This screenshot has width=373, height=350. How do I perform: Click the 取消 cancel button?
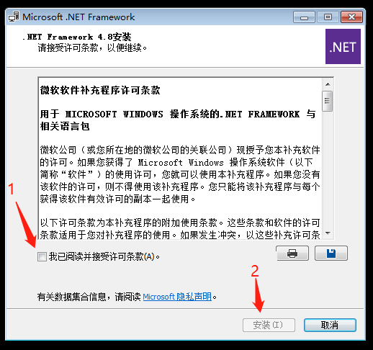click(330, 326)
